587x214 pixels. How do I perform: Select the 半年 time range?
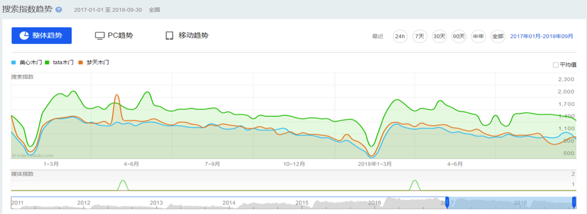click(478, 36)
